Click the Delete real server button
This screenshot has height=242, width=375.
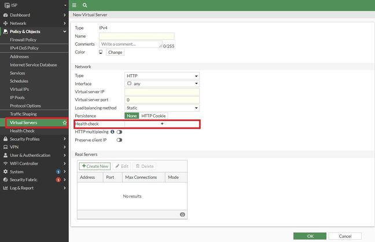click(x=145, y=166)
